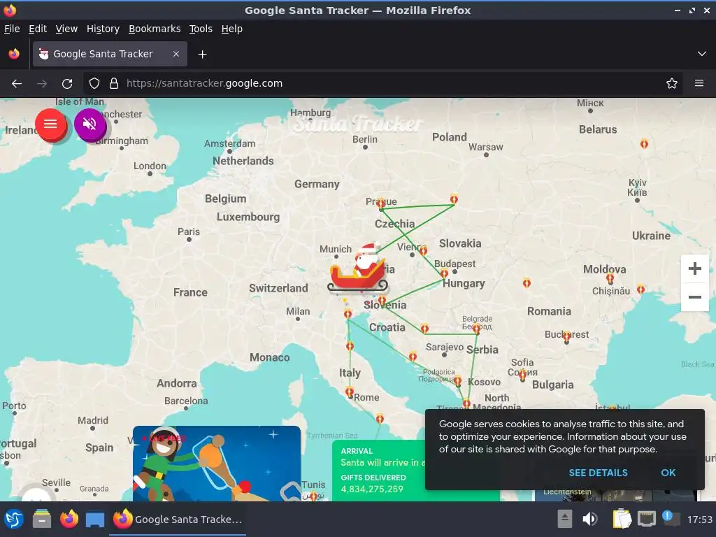Open the Edit menu
This screenshot has height=537, width=716.
pos(38,29)
